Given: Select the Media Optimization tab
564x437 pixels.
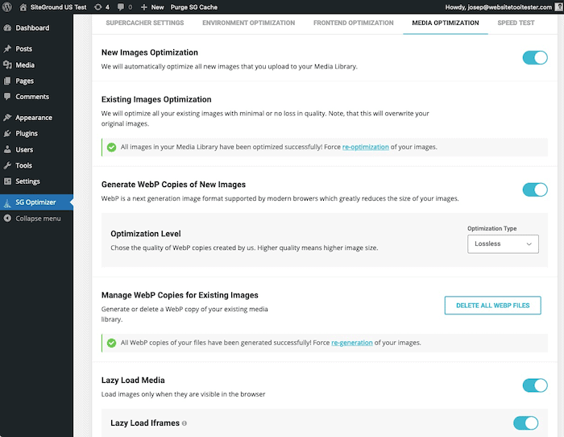Looking at the screenshot, I should (446, 23).
